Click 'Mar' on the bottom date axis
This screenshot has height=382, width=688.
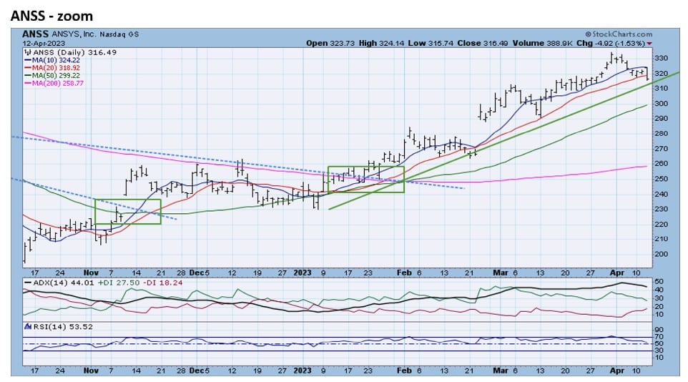[x=500, y=371]
